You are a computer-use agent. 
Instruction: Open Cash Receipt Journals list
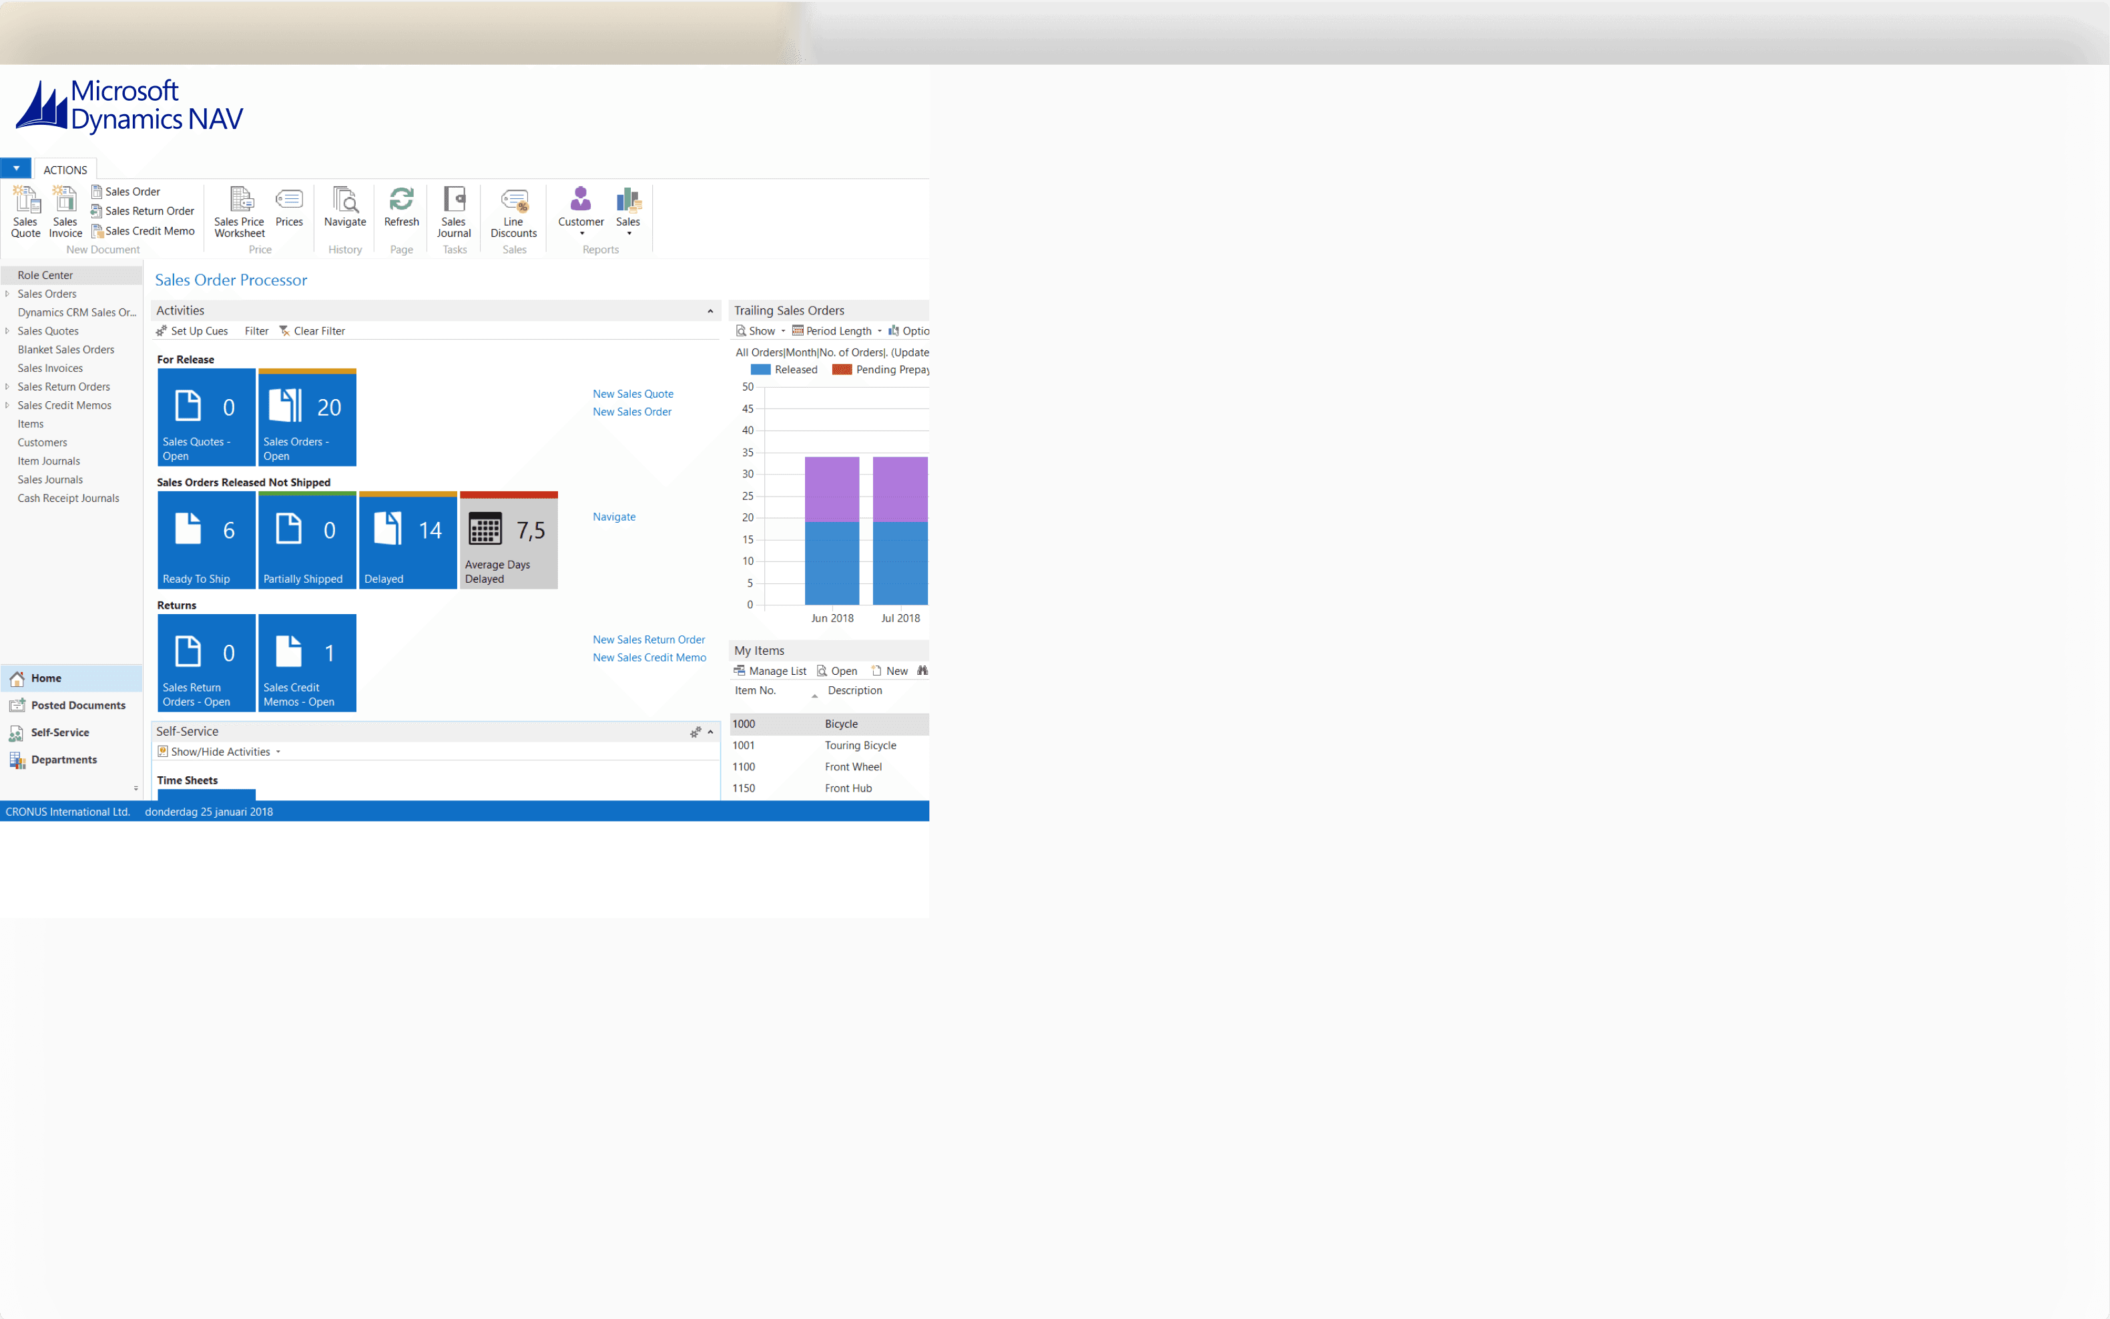tap(69, 499)
